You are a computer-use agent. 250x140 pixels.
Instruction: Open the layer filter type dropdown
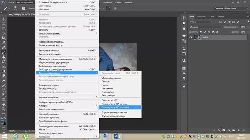pyautogui.click(x=200, y=22)
